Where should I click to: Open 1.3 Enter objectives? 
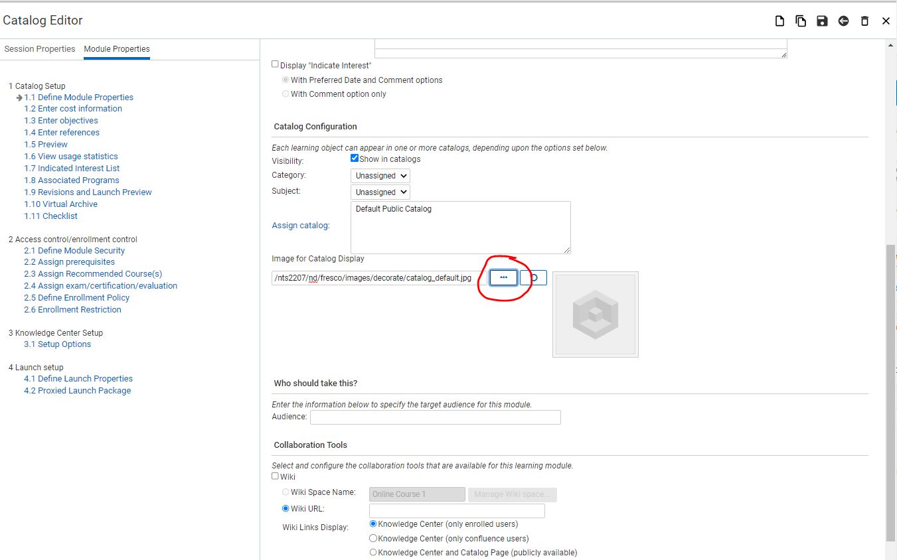coord(61,121)
